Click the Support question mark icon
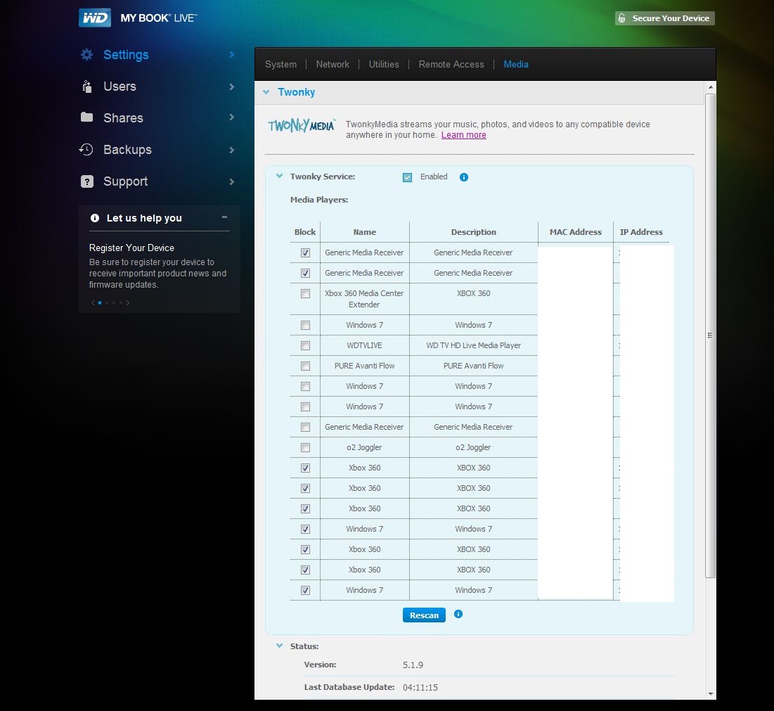This screenshot has height=711, width=774. pos(87,181)
